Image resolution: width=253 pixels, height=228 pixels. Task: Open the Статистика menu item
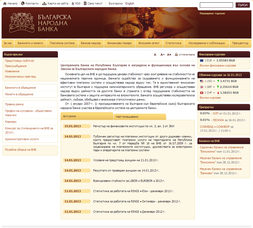click(x=173, y=43)
